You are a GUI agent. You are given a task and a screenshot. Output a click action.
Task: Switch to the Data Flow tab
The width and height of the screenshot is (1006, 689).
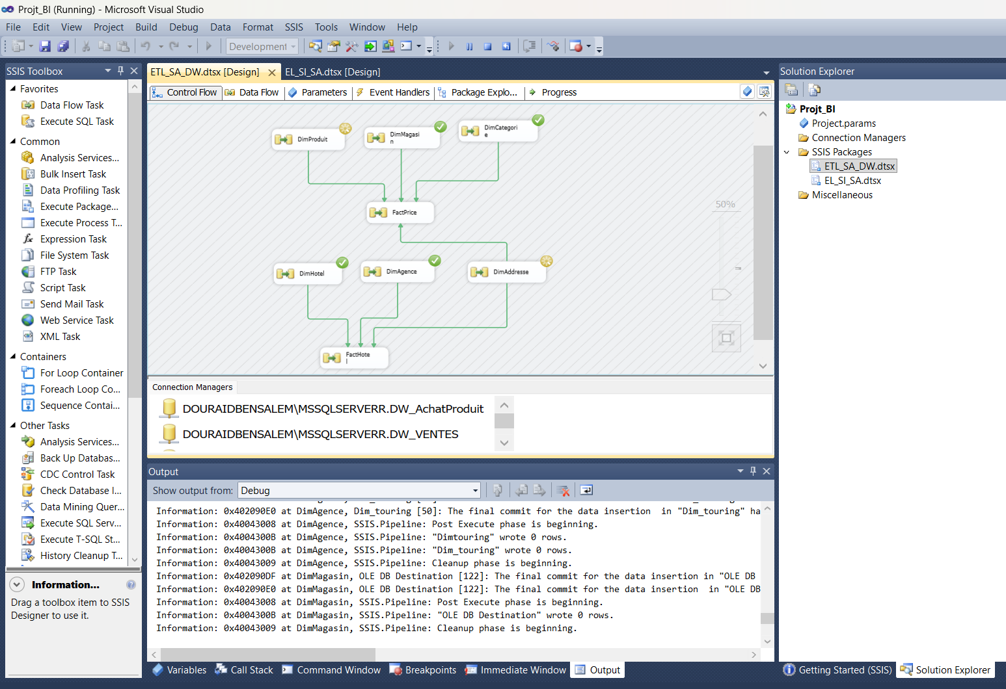252,92
